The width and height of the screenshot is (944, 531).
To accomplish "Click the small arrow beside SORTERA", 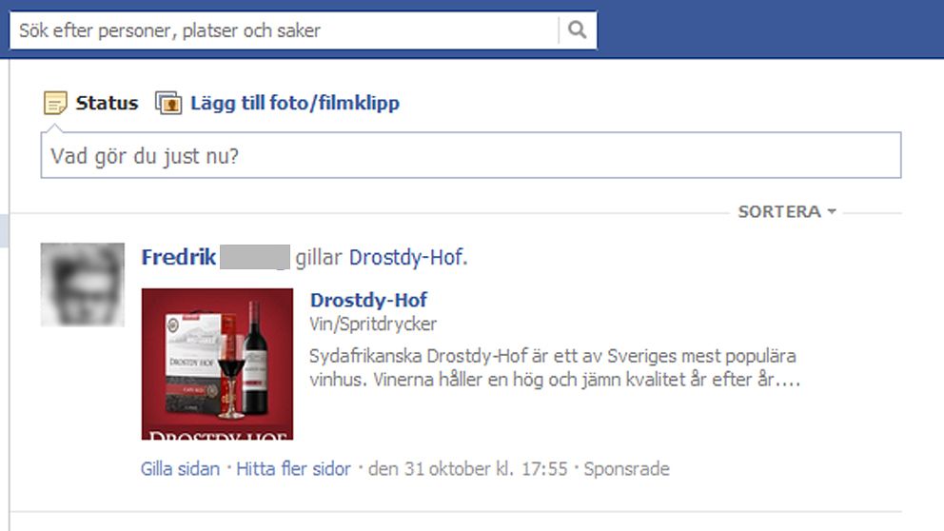I will click(832, 212).
